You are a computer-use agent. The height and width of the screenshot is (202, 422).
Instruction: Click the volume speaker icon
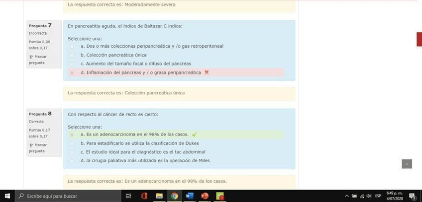[369, 196]
